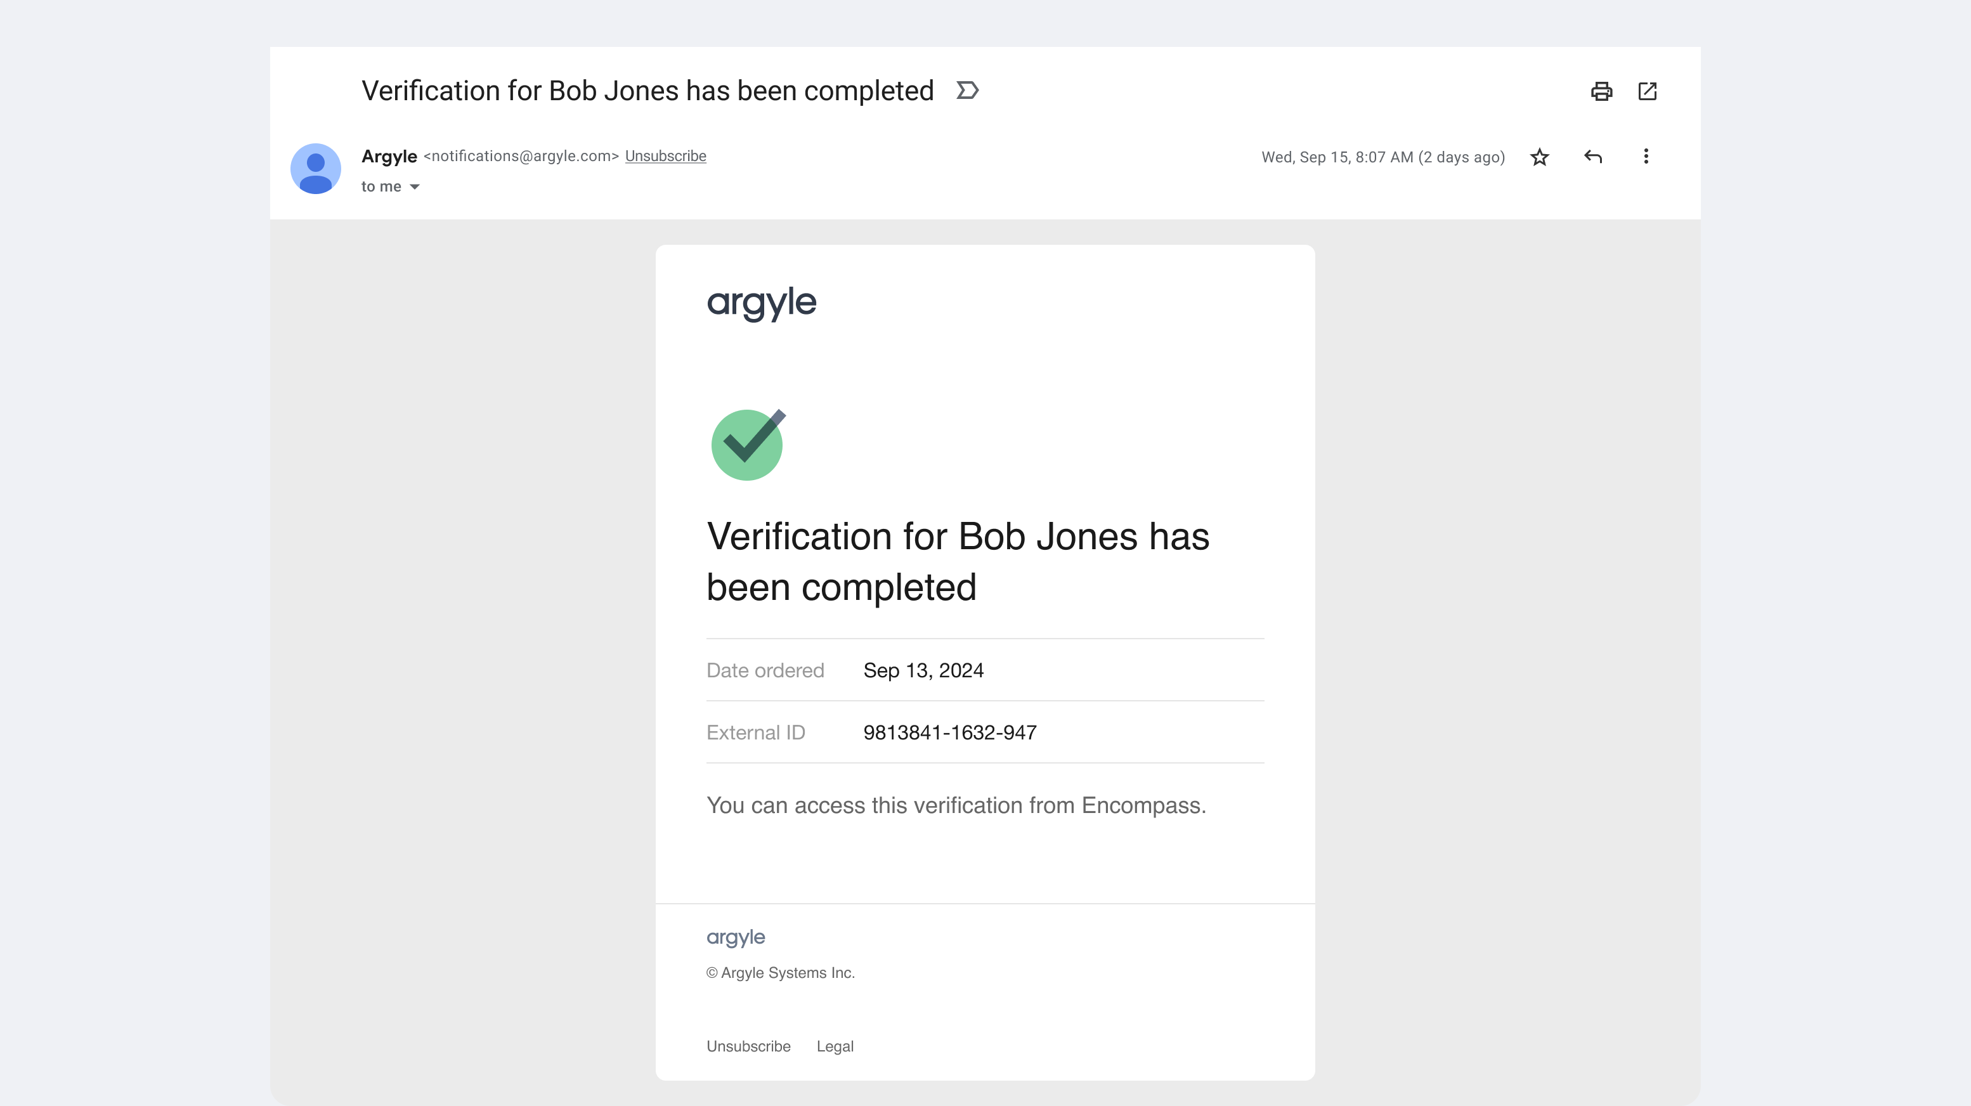Click the Sep 13, 2024 date ordered value
This screenshot has width=1971, height=1106.
[x=923, y=670]
